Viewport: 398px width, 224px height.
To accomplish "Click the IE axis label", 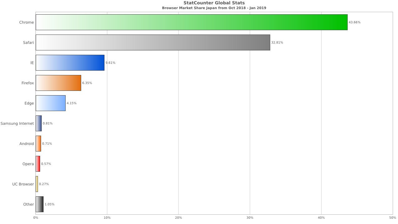I will tap(32, 63).
